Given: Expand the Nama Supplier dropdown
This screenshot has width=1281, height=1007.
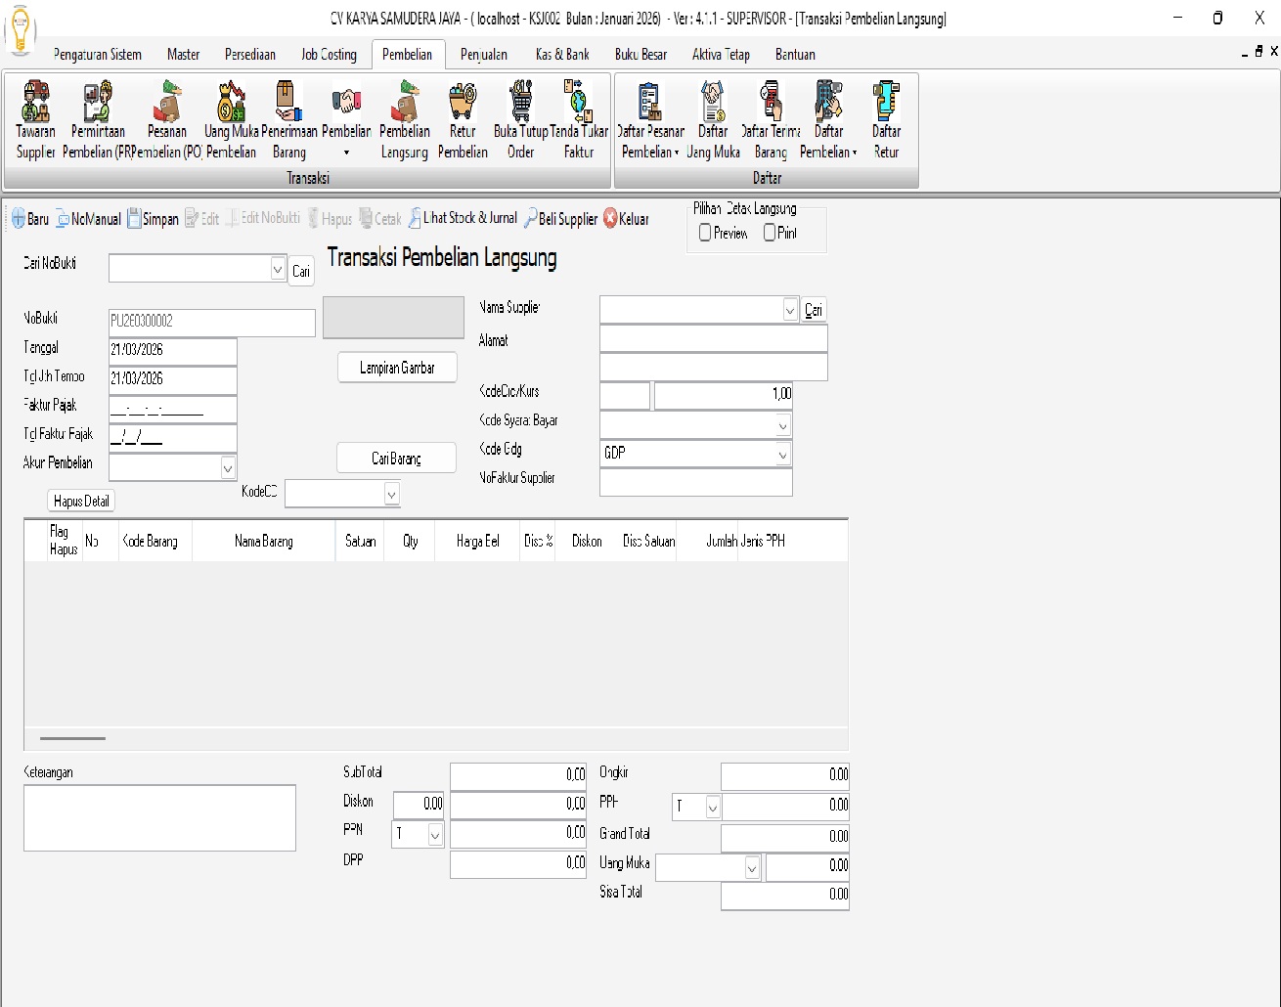Looking at the screenshot, I should coord(790,310).
